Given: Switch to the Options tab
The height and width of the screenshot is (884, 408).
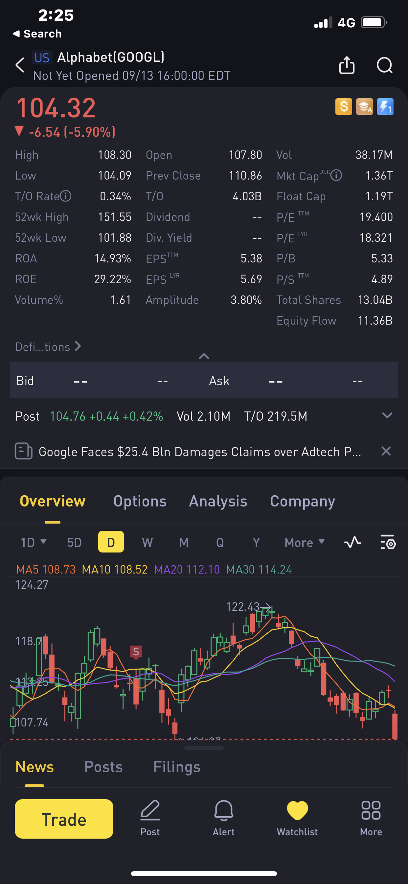Looking at the screenshot, I should [140, 502].
